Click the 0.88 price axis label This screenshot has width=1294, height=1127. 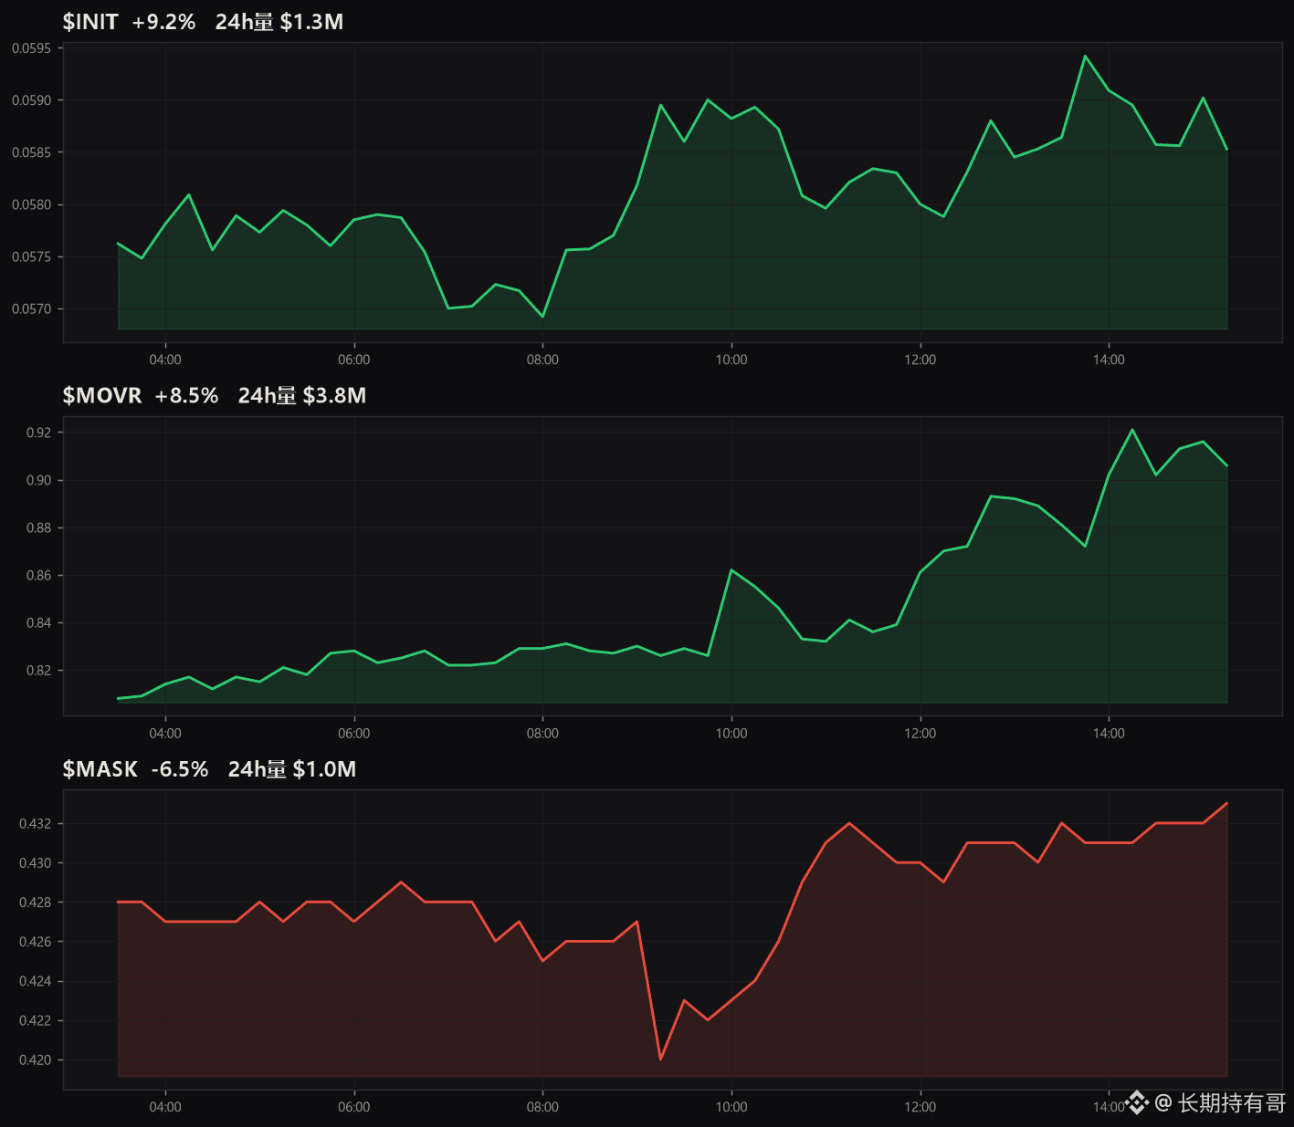click(x=39, y=527)
